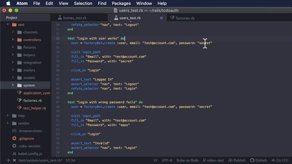Click the fixtures folder icon
Image resolution: width=292 pixels, height=164 pixels.
[19, 47]
